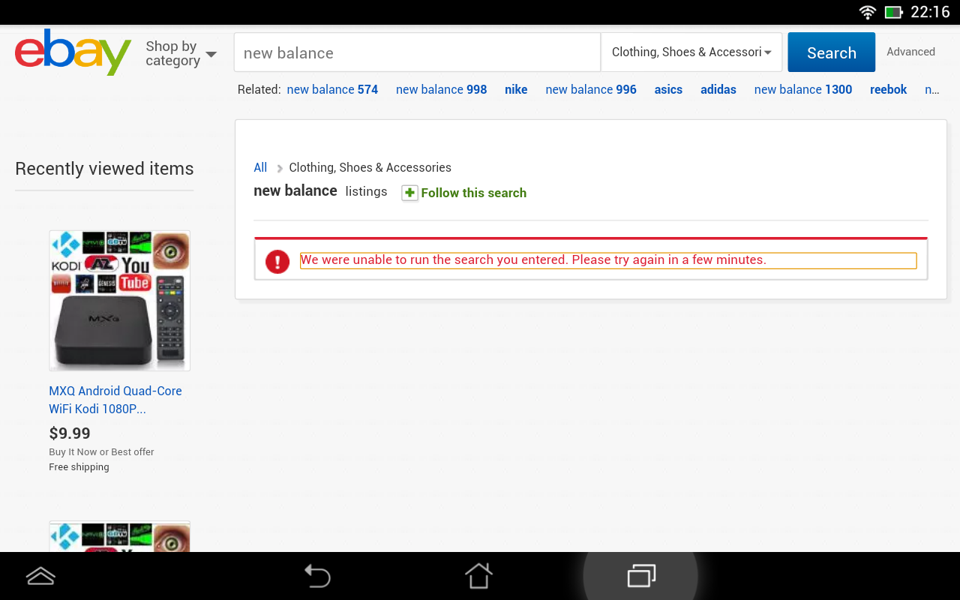
Task: Open the second recently viewed item thumbnail
Action: [x=119, y=536]
